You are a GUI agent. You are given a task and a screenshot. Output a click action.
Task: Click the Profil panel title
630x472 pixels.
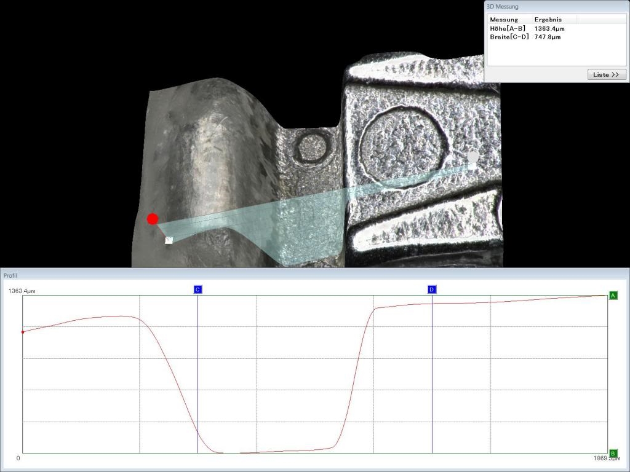[x=11, y=275]
